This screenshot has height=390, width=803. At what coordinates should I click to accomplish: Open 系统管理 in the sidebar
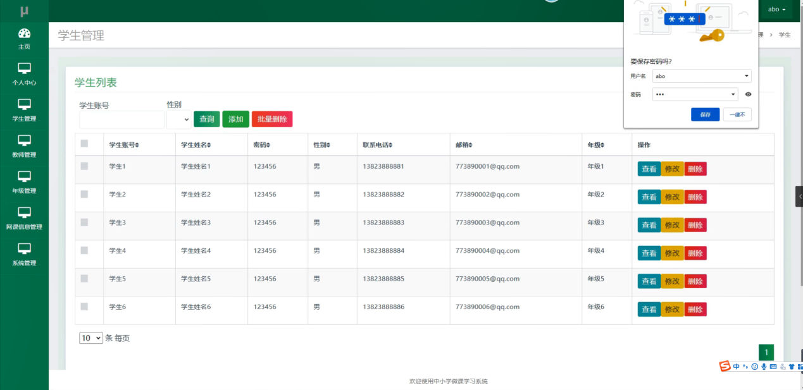pos(24,255)
